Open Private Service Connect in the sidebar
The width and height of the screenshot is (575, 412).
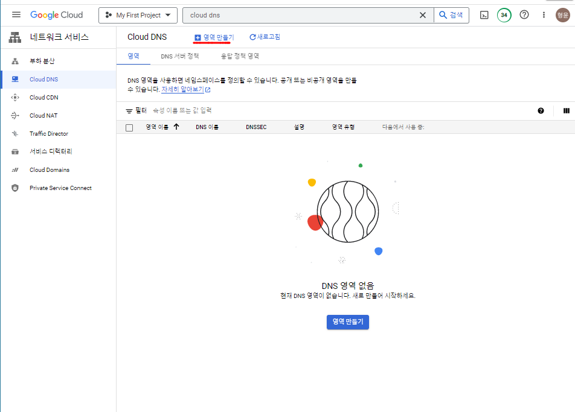point(60,188)
